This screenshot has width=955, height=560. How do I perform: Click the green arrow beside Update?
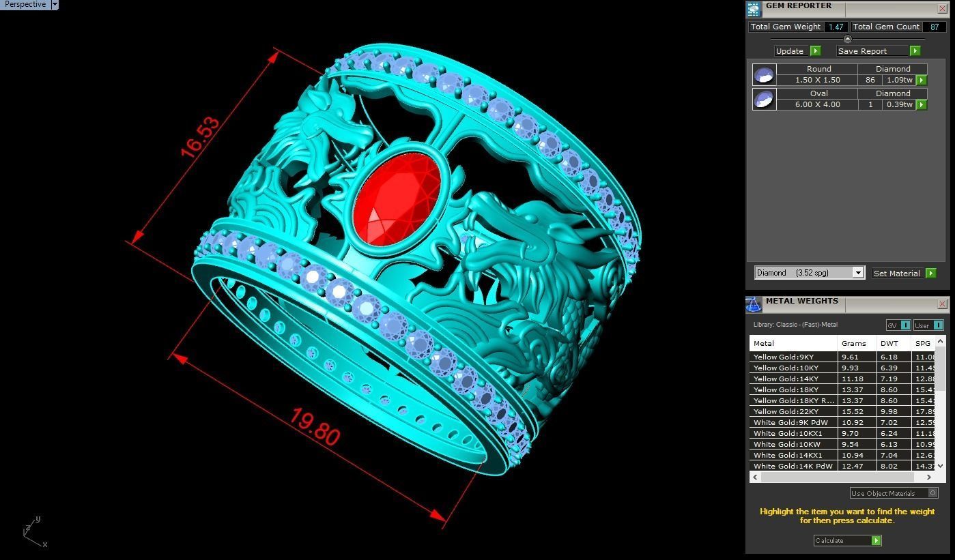(x=815, y=51)
